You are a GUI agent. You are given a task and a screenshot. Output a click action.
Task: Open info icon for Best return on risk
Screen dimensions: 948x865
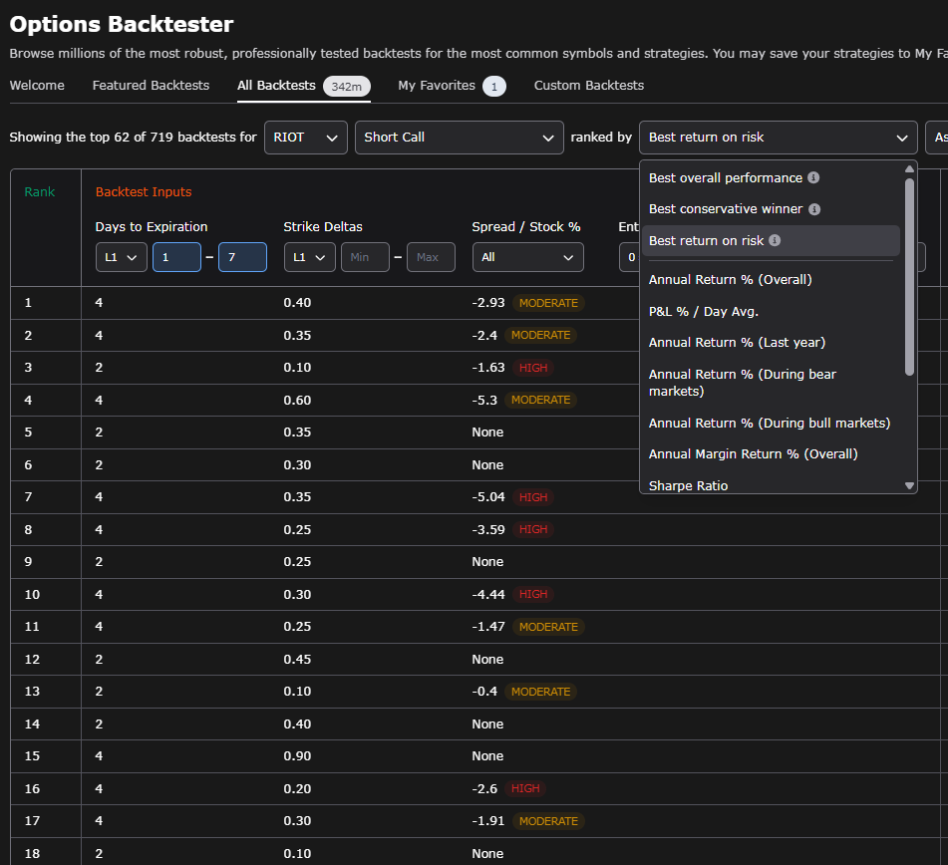point(775,240)
